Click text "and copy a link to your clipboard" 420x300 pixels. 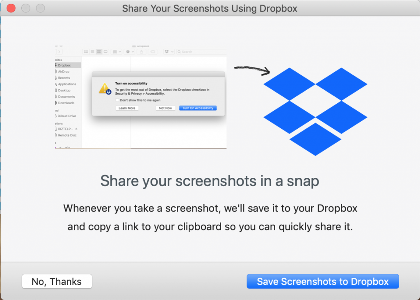tap(145, 227)
